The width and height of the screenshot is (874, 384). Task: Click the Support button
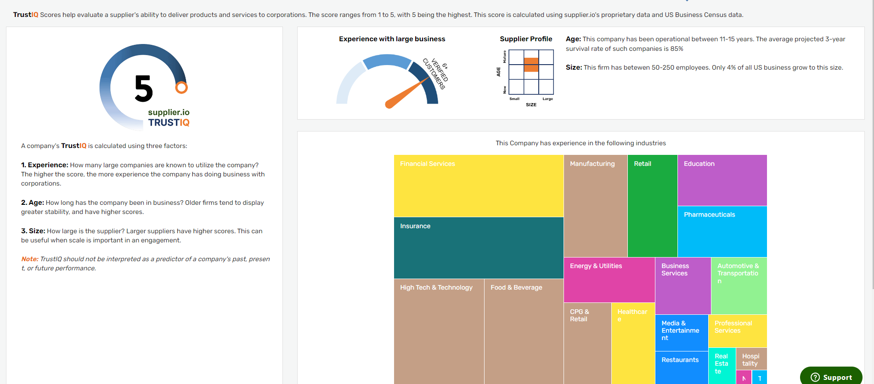click(x=831, y=377)
